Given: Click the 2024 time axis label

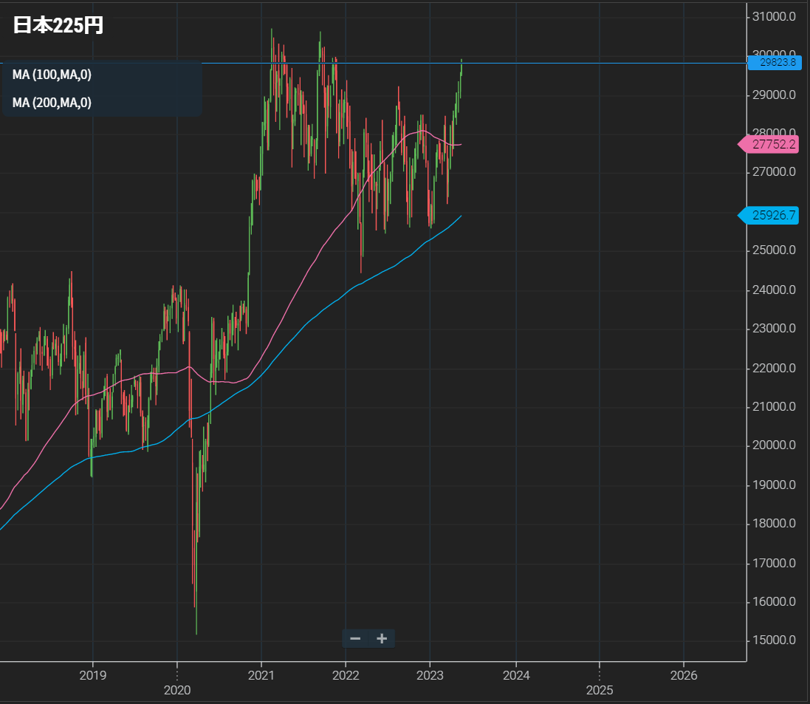Looking at the screenshot, I should [x=515, y=675].
